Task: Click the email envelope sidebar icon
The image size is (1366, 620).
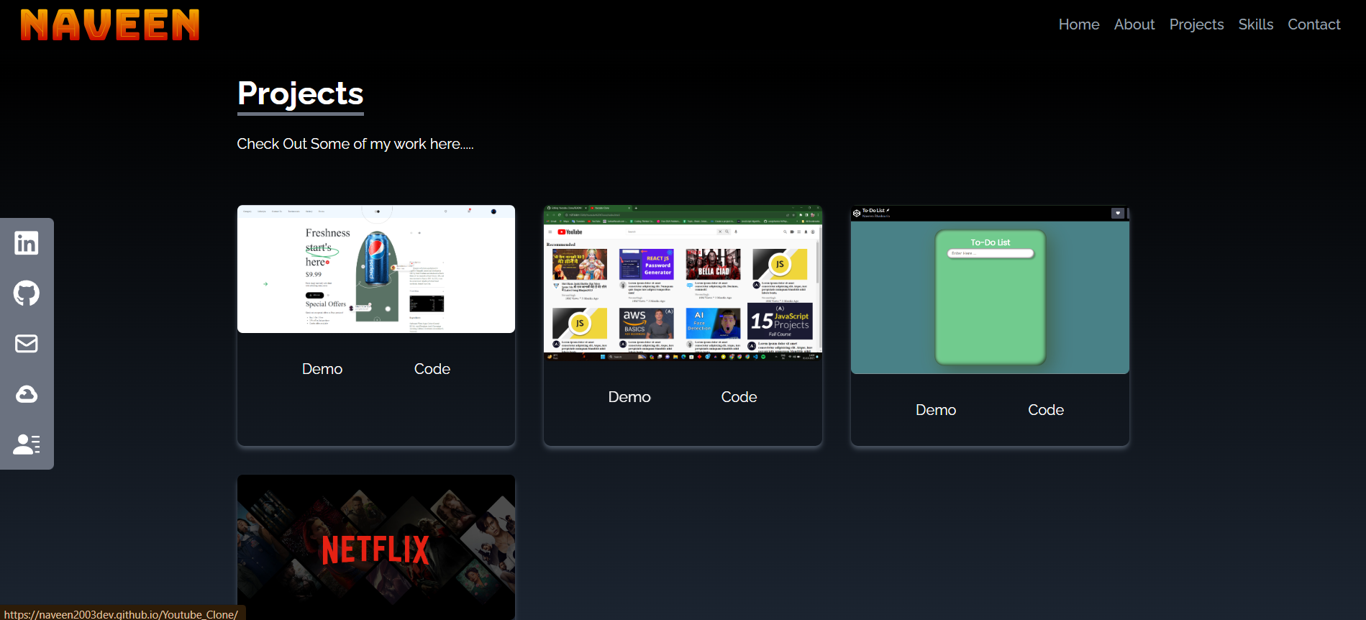Action: click(27, 344)
